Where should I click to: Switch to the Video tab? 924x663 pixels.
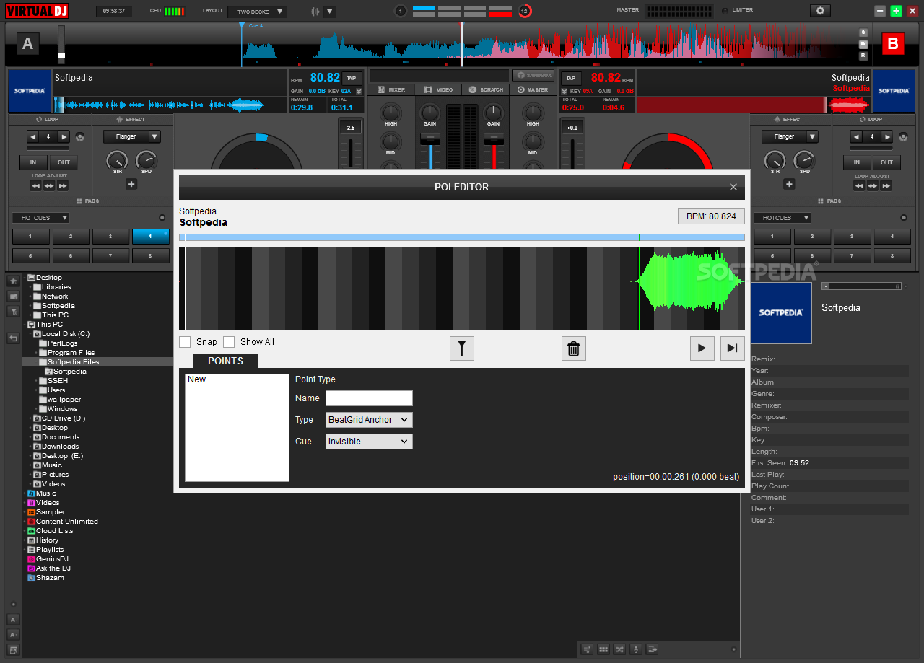[x=438, y=89]
